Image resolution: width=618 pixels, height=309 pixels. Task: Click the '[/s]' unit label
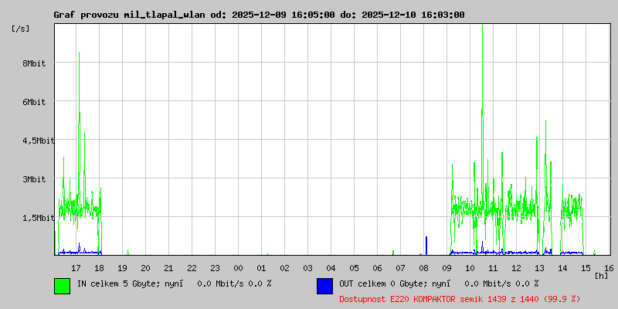tap(21, 29)
